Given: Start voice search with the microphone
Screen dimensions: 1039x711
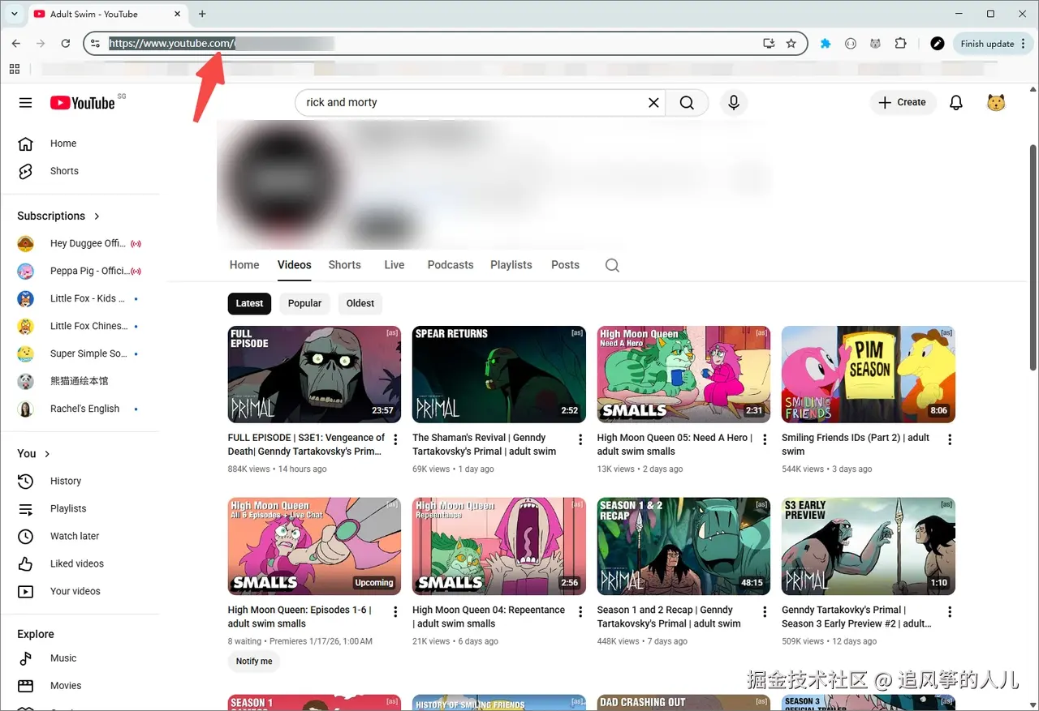Looking at the screenshot, I should pos(734,102).
